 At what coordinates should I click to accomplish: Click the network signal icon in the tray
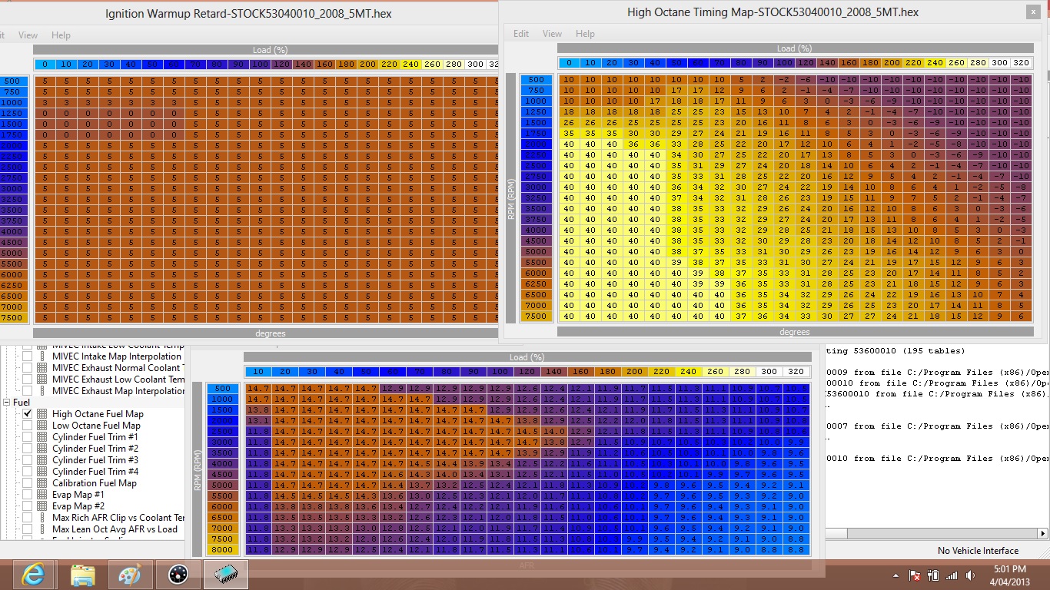pyautogui.click(x=952, y=575)
